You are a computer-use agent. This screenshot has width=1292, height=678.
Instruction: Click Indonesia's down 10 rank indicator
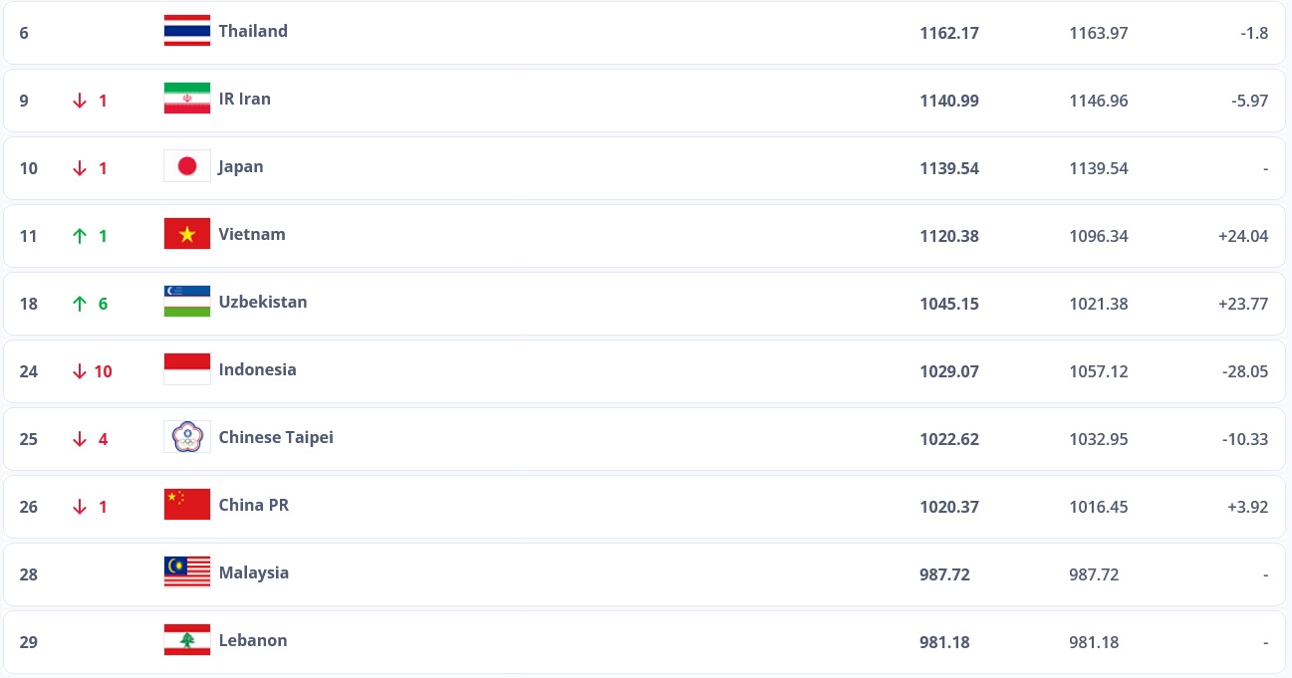pyautogui.click(x=91, y=371)
